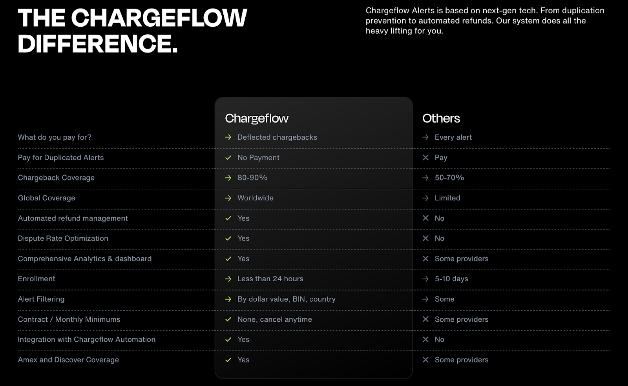Screen dimensions: 628x386
Task: Select the 'Global Coverage' row label
Action: (46, 198)
